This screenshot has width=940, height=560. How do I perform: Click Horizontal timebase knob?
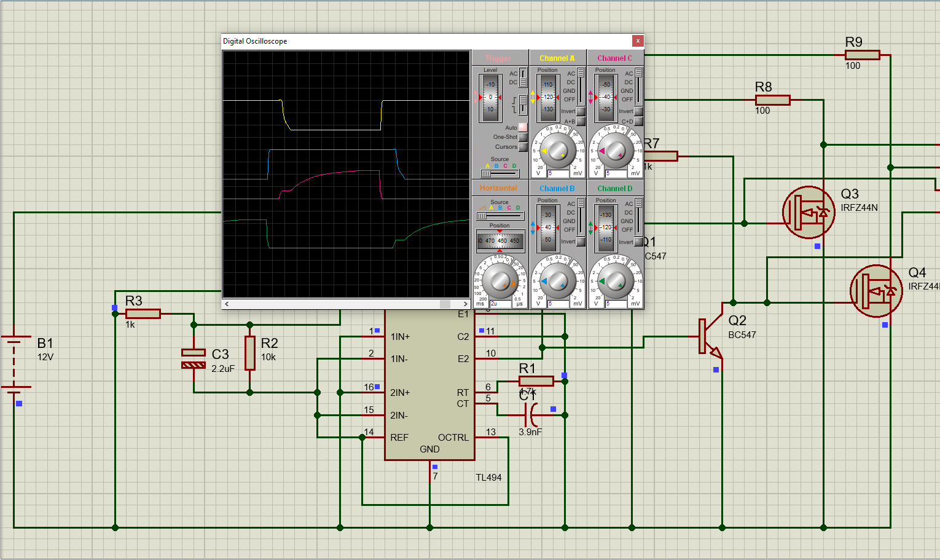(x=500, y=281)
